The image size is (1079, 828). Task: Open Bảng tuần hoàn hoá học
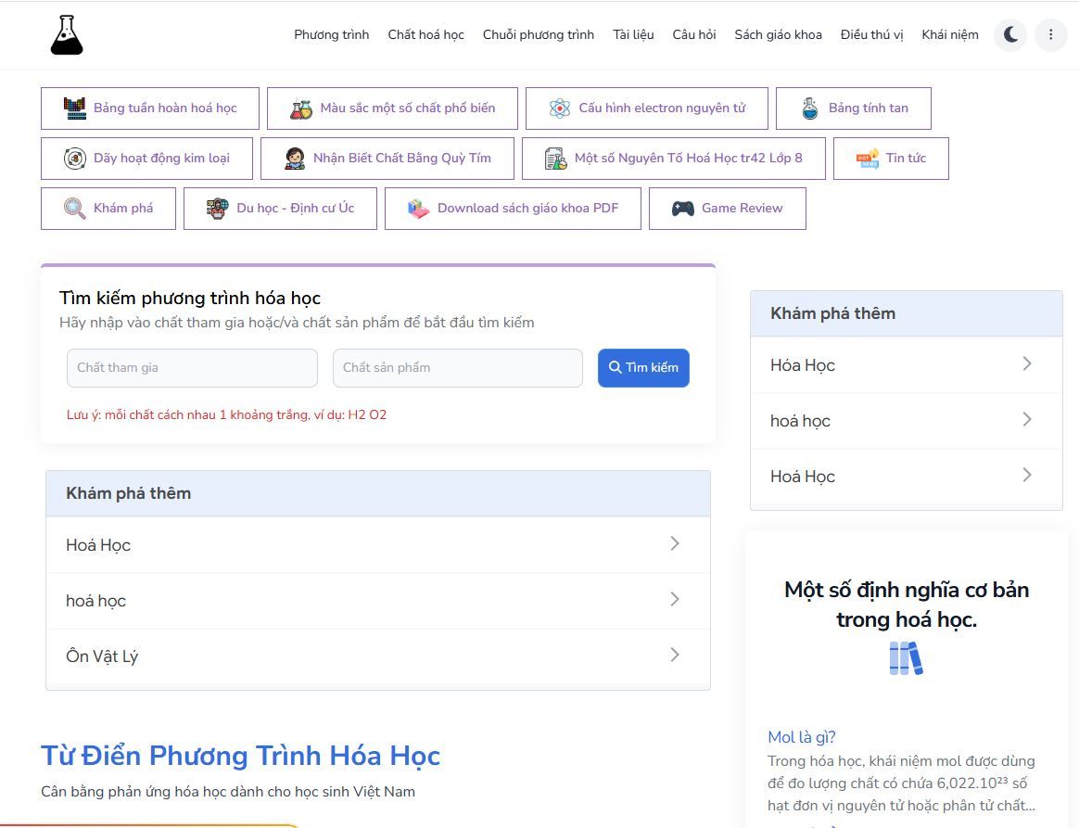coord(150,108)
